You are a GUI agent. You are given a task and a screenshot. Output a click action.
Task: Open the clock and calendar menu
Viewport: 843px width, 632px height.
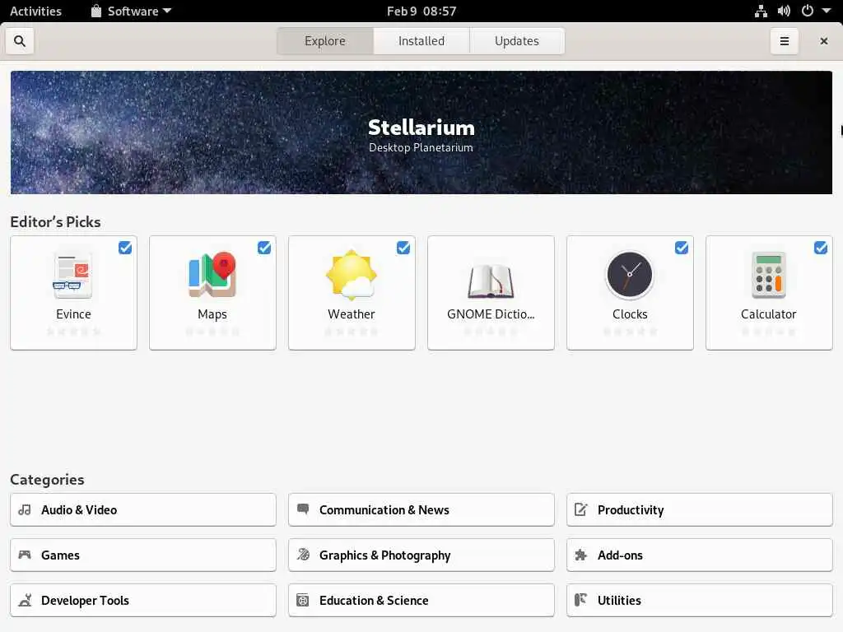tap(421, 11)
